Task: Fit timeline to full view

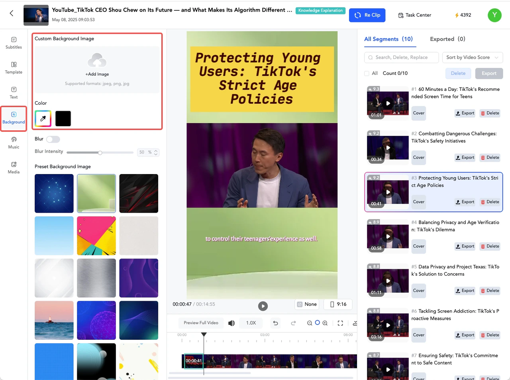Action: point(340,323)
